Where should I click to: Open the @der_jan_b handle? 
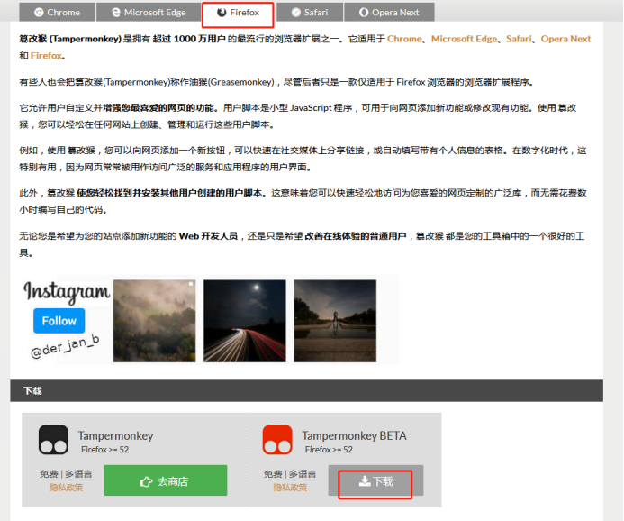pos(65,346)
